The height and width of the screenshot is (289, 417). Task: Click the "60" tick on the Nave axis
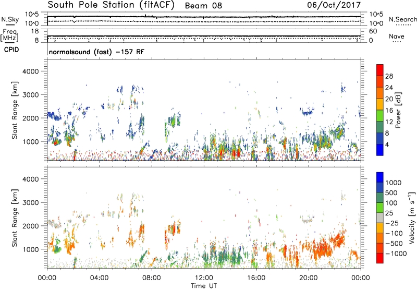point(373,31)
